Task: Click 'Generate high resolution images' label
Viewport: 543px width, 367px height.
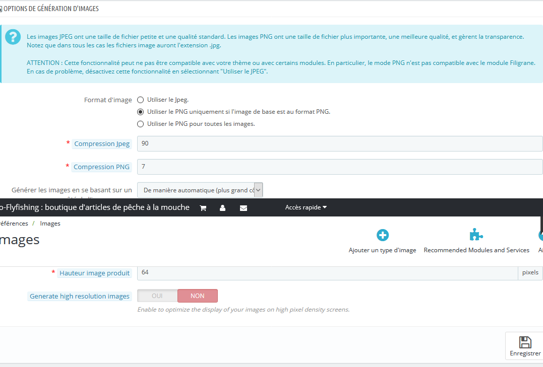Action: [x=80, y=296]
